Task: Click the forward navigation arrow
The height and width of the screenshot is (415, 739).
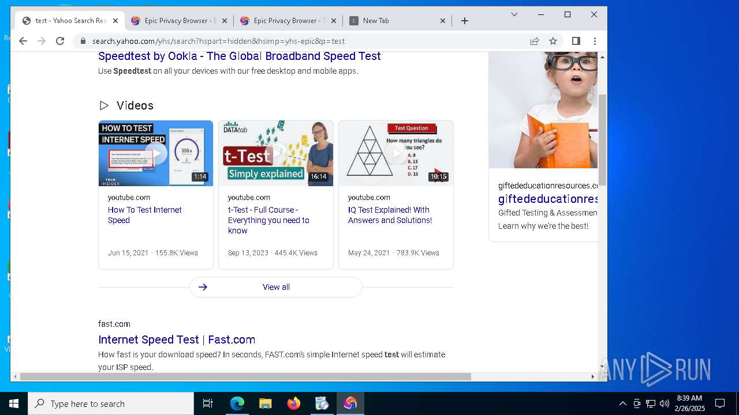Action: (42, 41)
